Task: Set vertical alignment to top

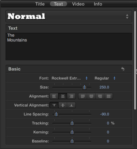Action: (54, 105)
